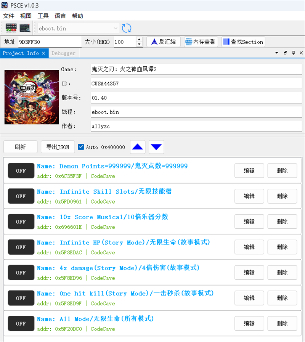305x342 pixels.
Task: Open the panel options dropdown arrow
Action: point(277,53)
